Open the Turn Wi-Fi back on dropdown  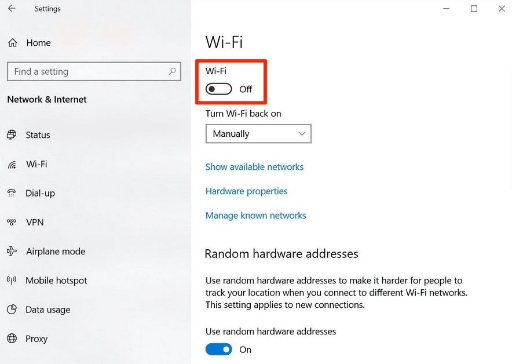click(258, 134)
